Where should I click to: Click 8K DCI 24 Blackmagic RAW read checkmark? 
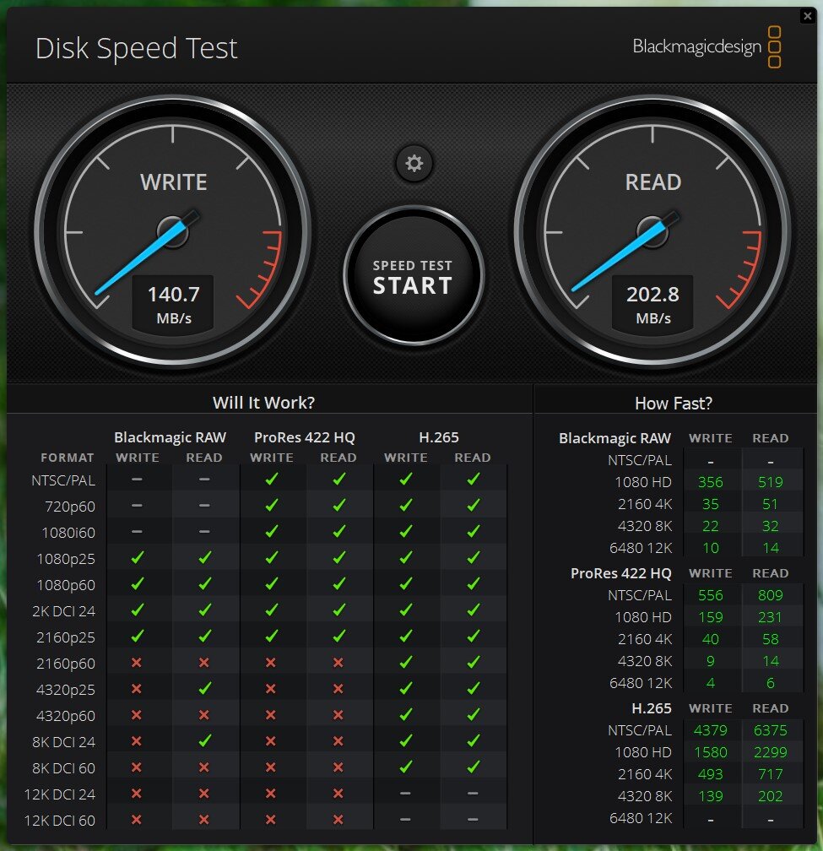coord(204,740)
